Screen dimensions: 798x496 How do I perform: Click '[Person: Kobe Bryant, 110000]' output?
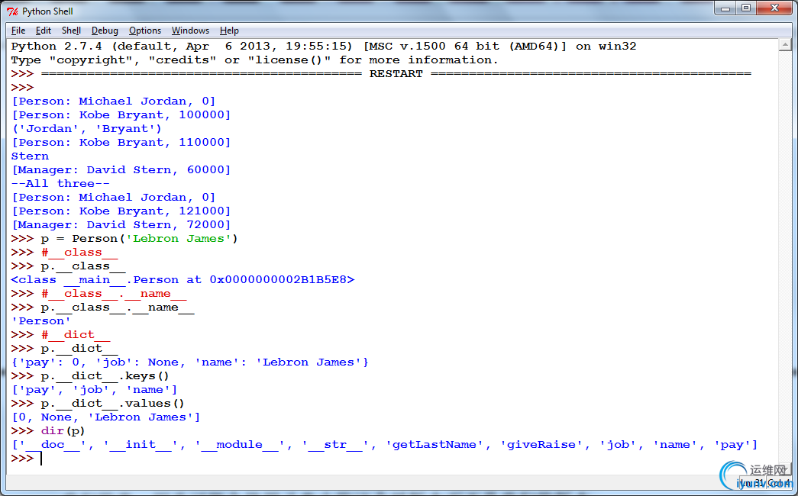pyautogui.click(x=121, y=143)
